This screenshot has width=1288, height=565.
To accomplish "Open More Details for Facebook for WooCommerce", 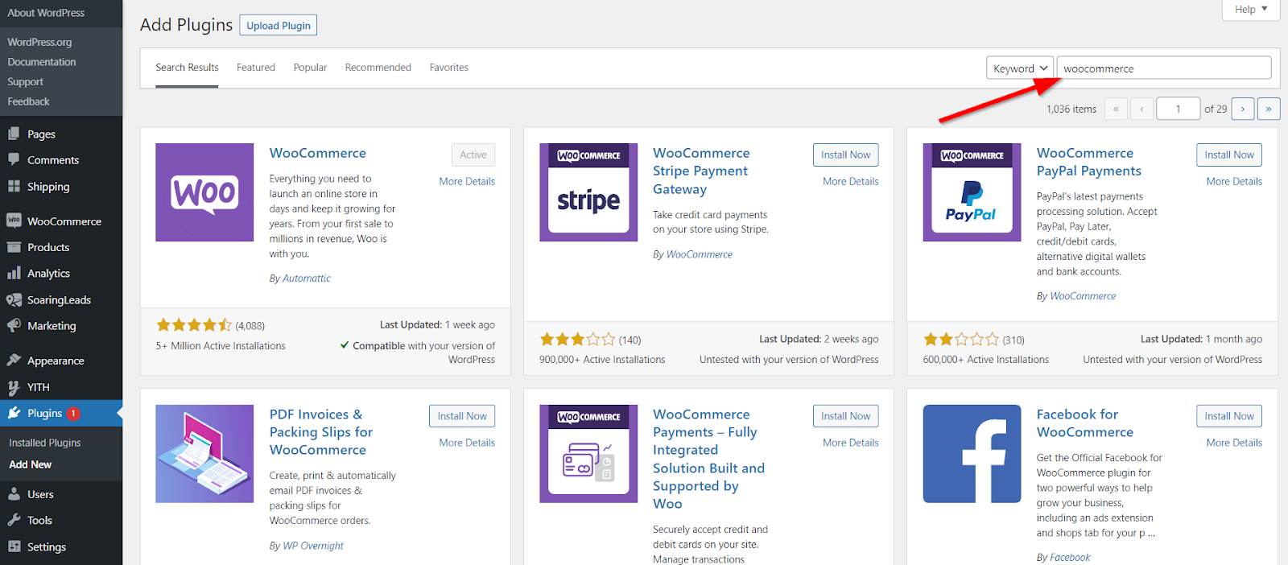I will [x=1233, y=443].
